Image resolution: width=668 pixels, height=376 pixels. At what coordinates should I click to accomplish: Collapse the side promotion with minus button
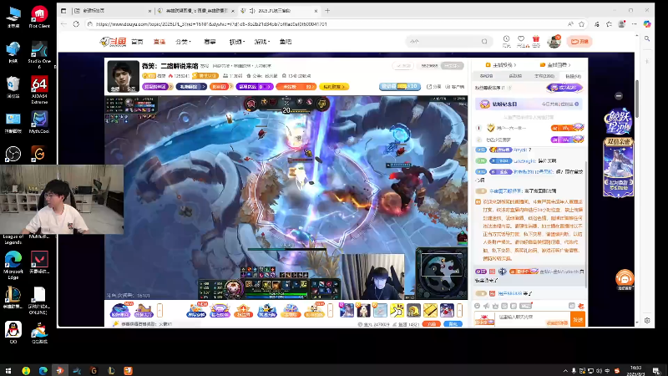619,96
